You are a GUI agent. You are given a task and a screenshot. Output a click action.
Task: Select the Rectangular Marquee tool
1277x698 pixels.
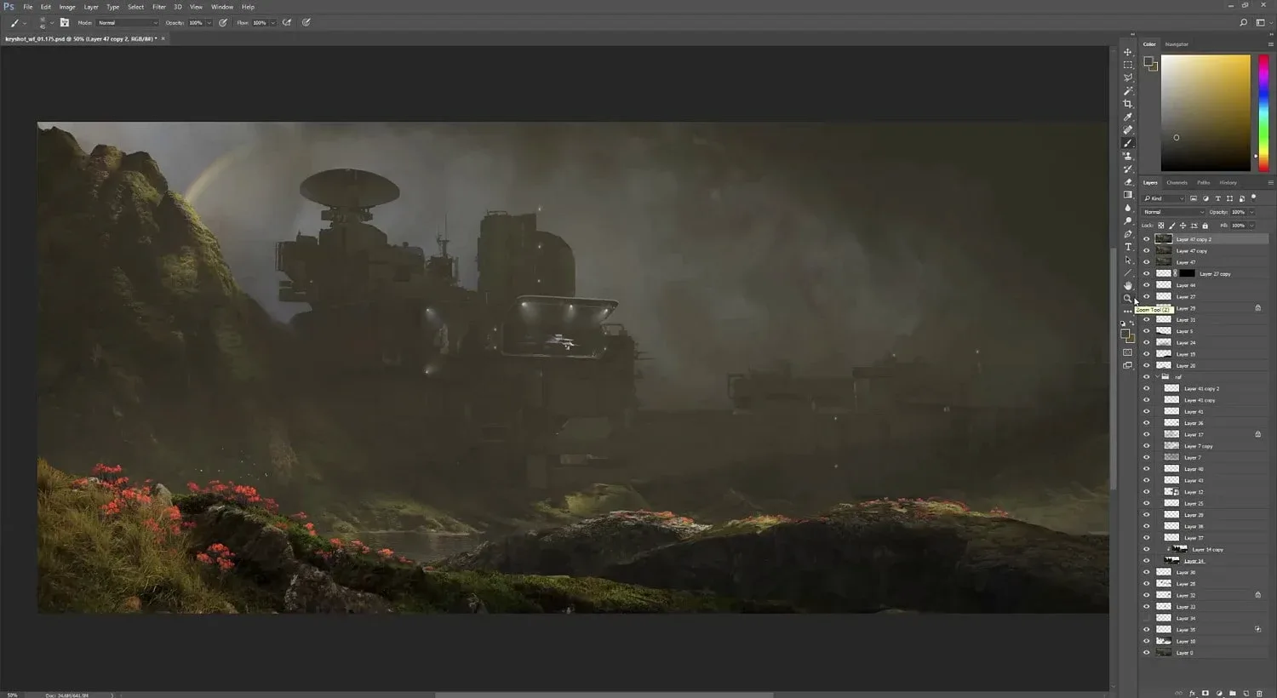1128,65
